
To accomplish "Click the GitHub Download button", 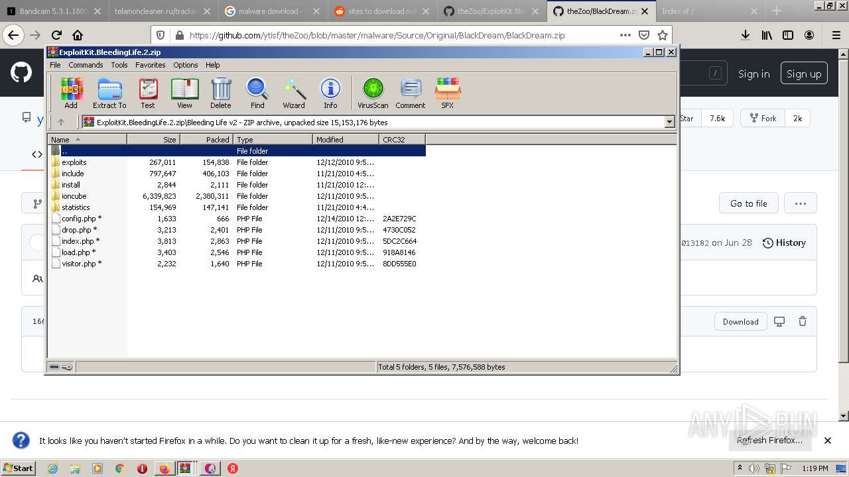I will (740, 321).
